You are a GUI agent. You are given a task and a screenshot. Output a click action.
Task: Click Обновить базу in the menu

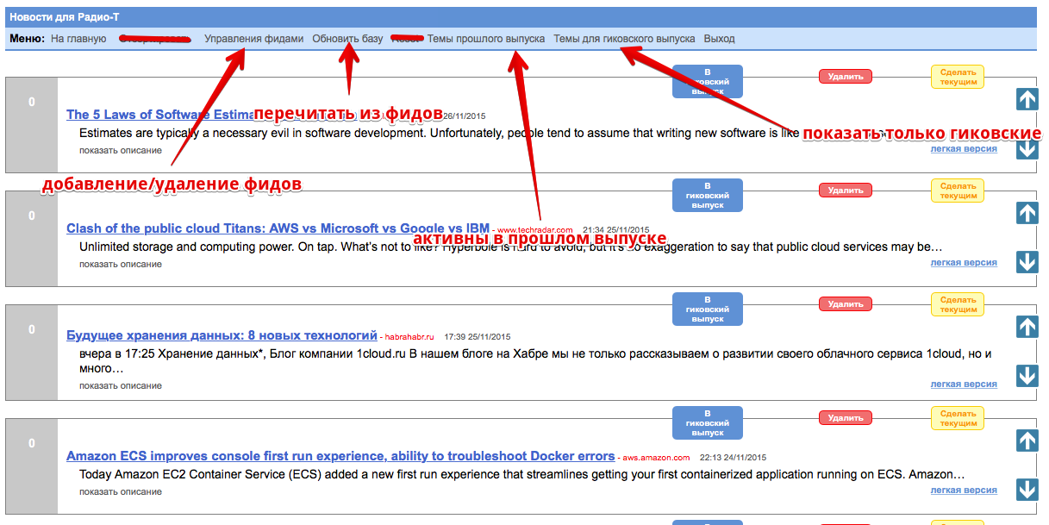click(x=347, y=39)
